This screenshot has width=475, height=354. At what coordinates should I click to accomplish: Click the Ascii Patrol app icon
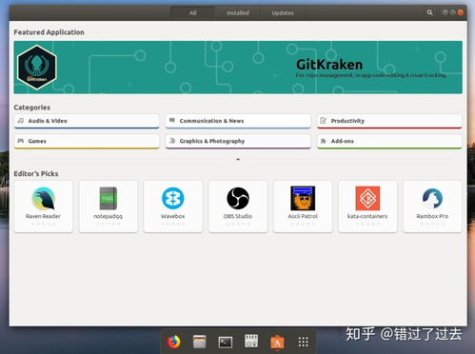coord(303,198)
